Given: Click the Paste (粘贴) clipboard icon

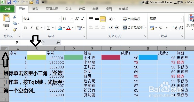Looking at the screenshot, I should [x=6, y=18].
